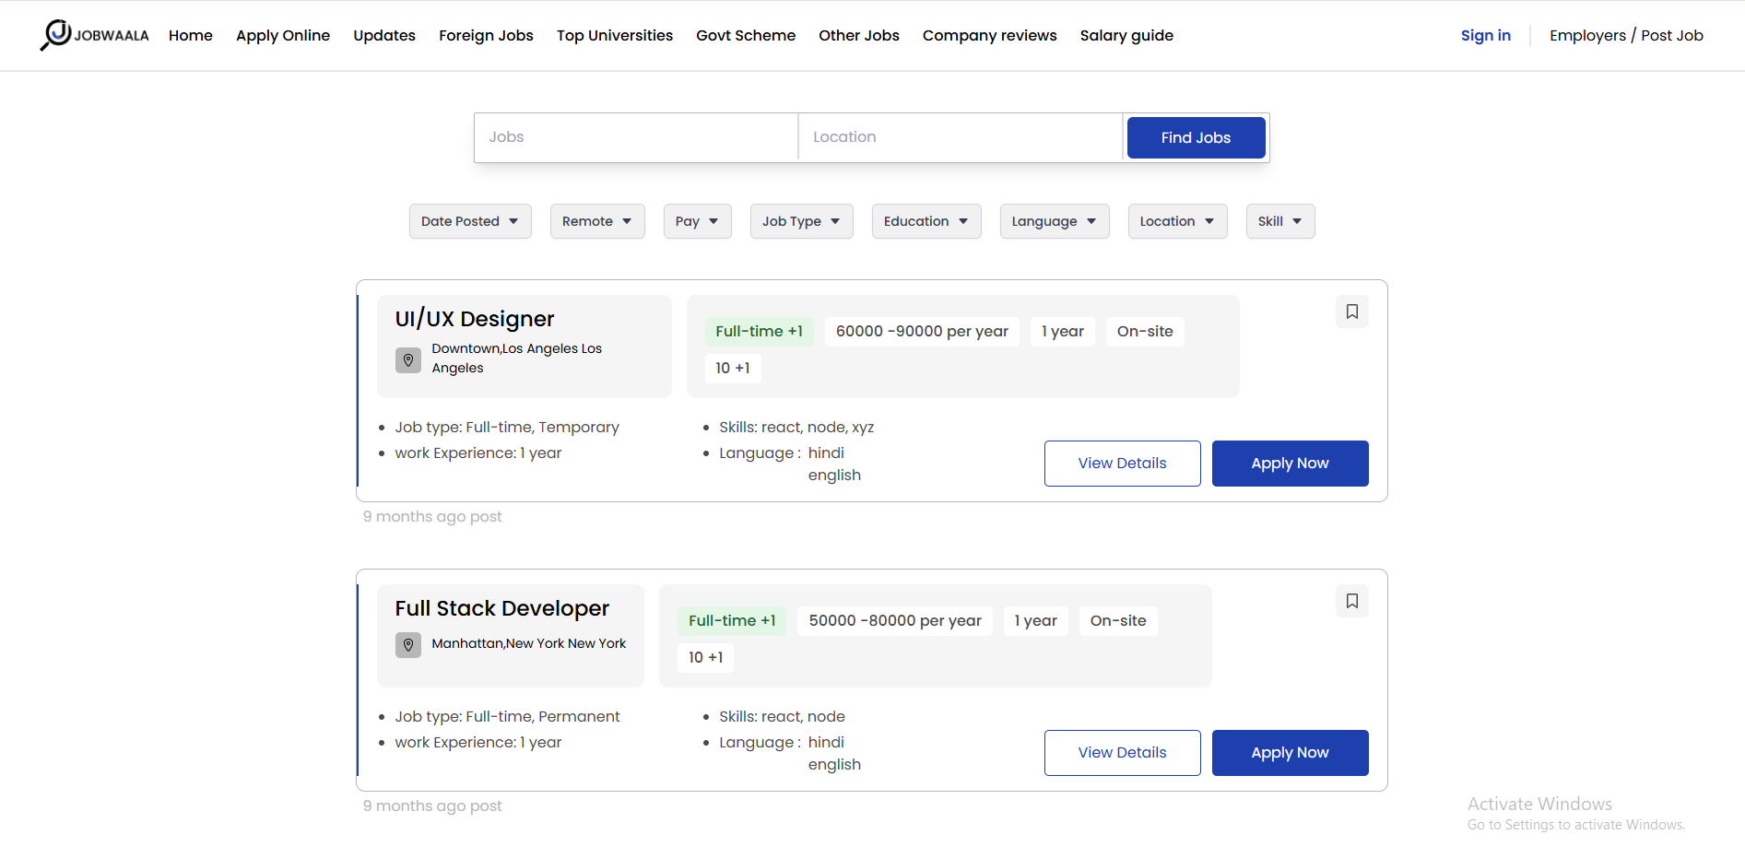Click the Jobwaala logo icon
The height and width of the screenshot is (858, 1745).
[x=57, y=34]
